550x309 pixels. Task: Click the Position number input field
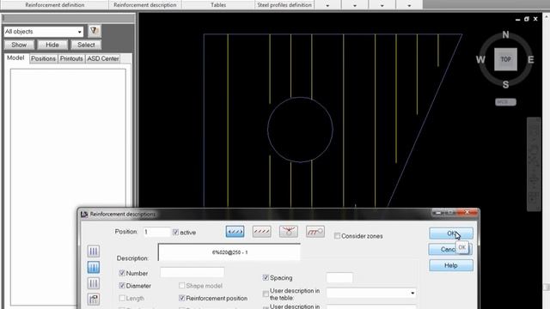(x=156, y=232)
